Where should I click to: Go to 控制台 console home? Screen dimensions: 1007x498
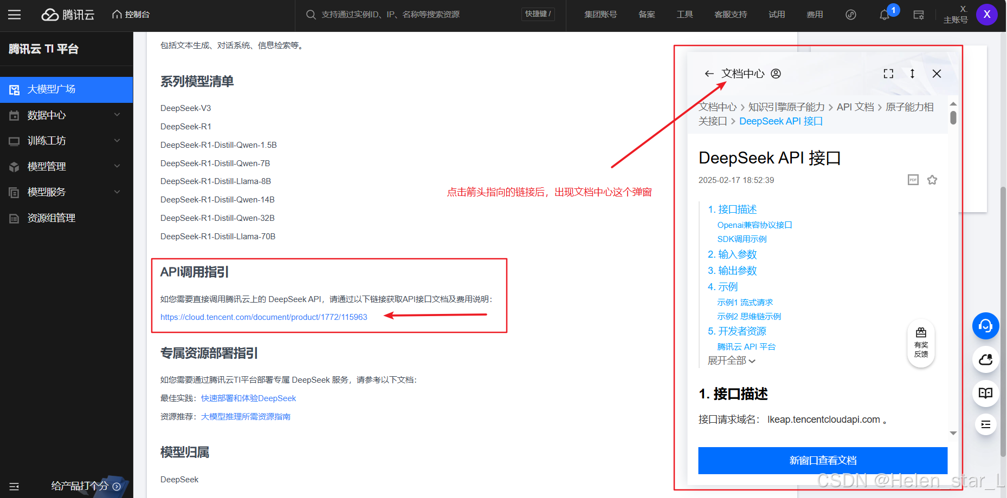coord(131,15)
